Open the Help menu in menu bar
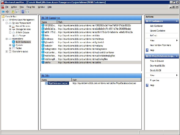This screenshot has width=180, height=135. click(x=49, y=7)
